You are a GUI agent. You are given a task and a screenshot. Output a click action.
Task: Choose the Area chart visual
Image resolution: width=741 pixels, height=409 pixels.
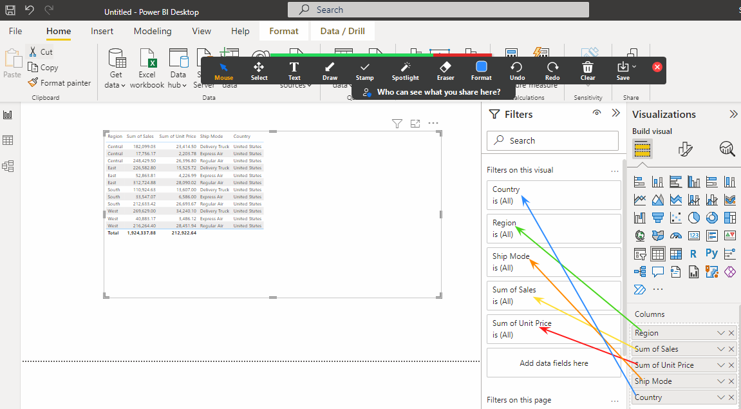[x=657, y=200]
